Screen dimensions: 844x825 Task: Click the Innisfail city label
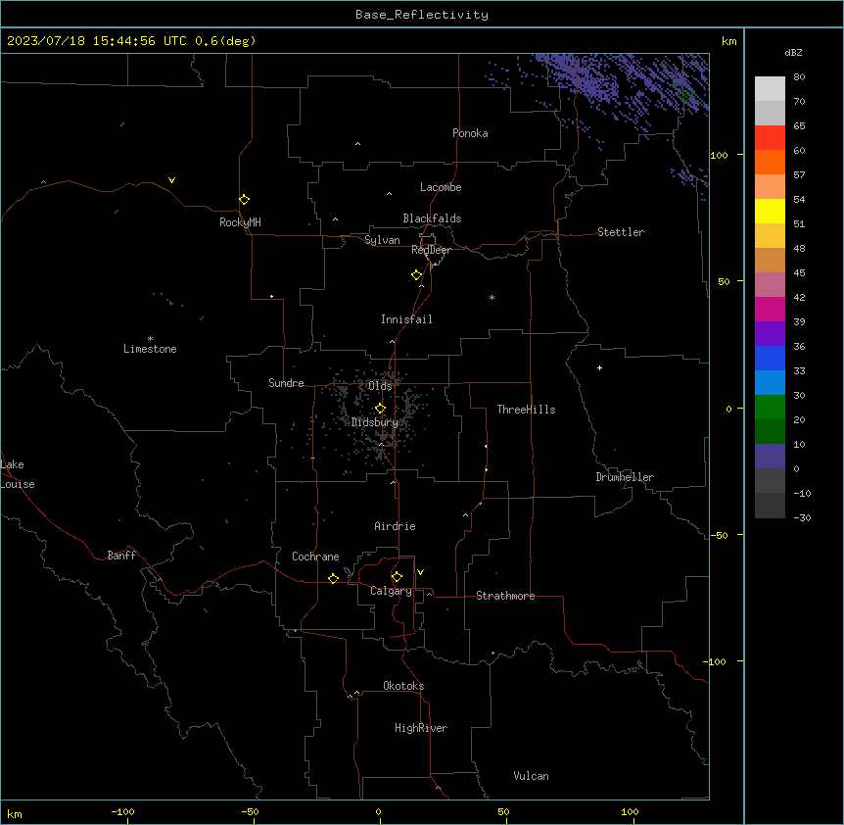click(406, 319)
